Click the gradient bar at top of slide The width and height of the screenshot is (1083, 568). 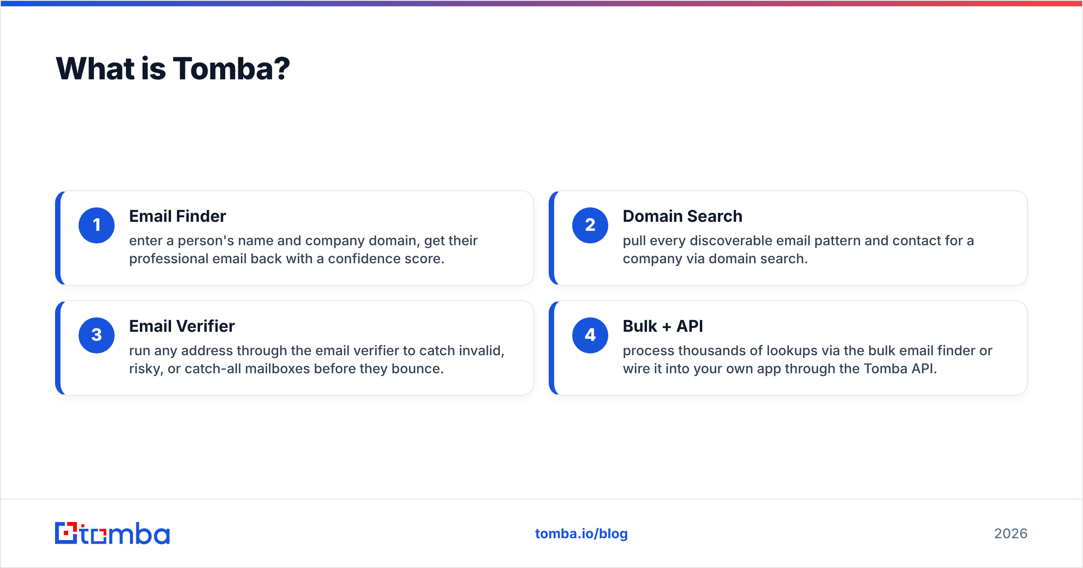point(541,3)
